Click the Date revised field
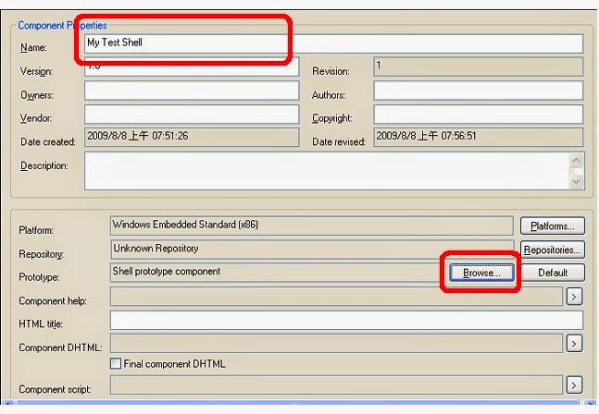 [479, 138]
